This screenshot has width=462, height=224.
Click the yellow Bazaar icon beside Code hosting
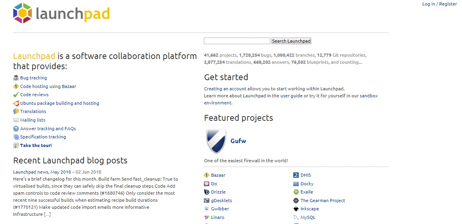pos(16,86)
